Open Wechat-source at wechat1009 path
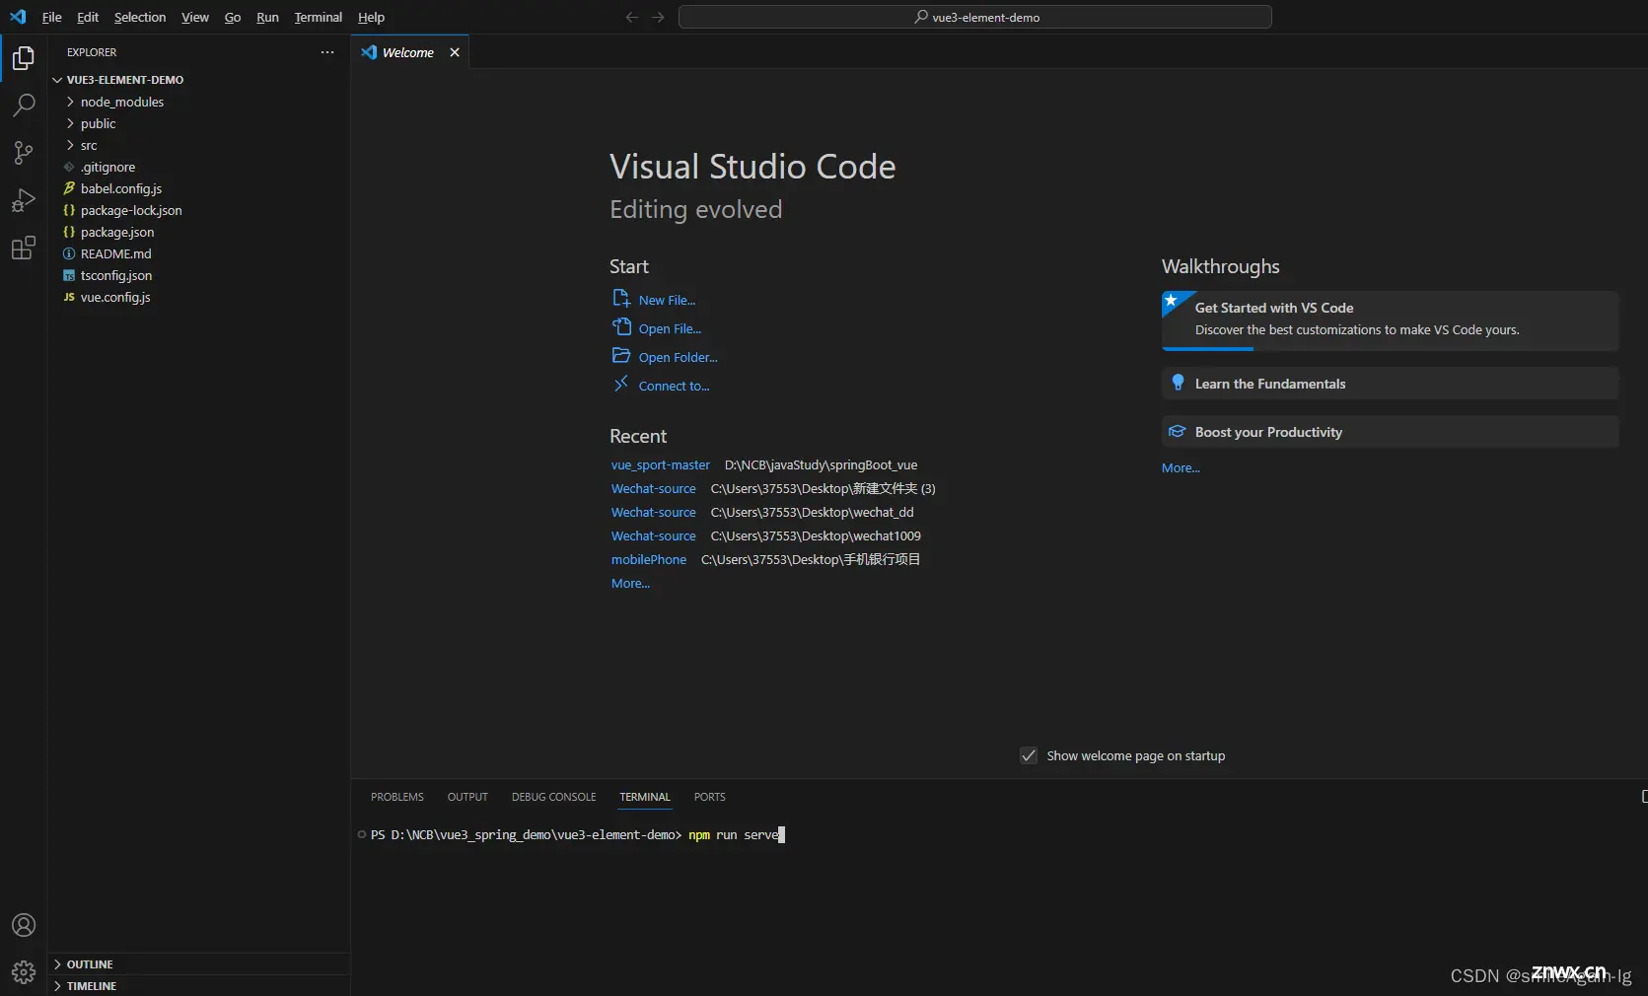The width and height of the screenshot is (1648, 996). coord(654,535)
